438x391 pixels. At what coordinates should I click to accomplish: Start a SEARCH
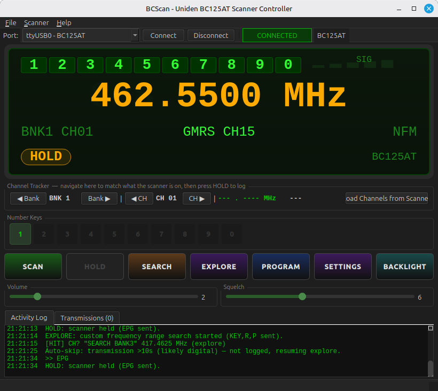[157, 267]
